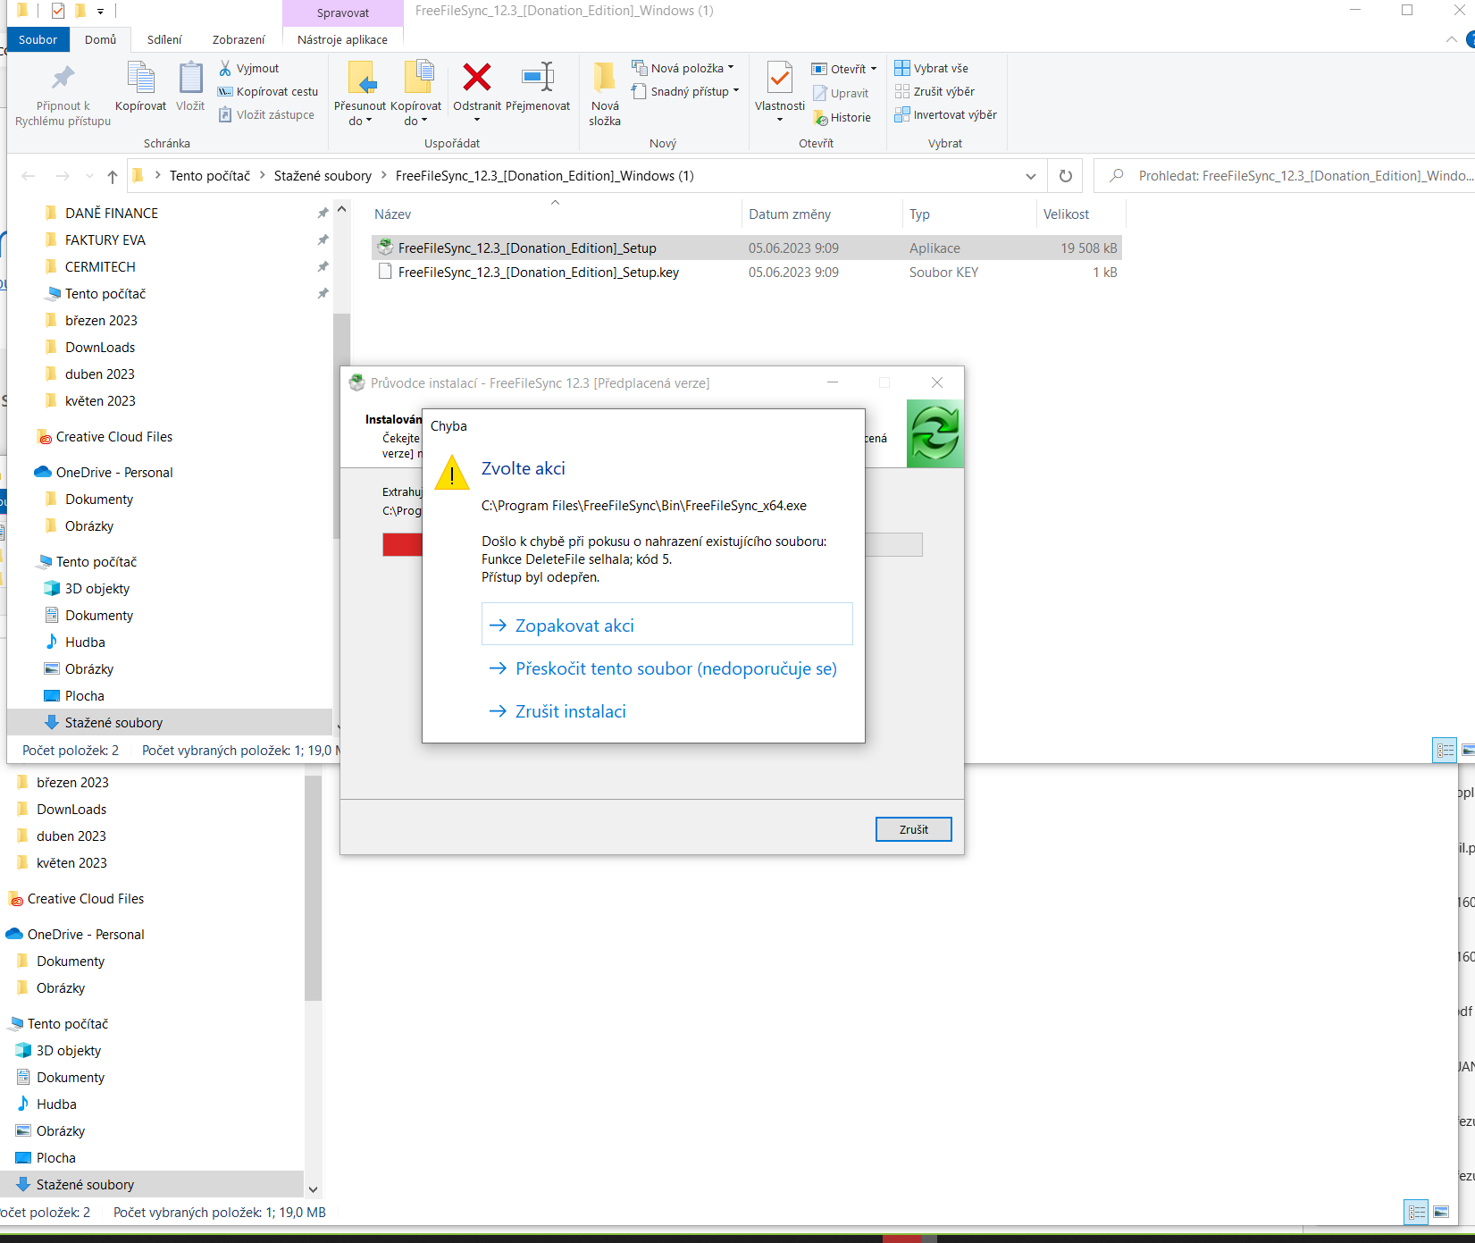Go back with the navigation back arrow

29,176
